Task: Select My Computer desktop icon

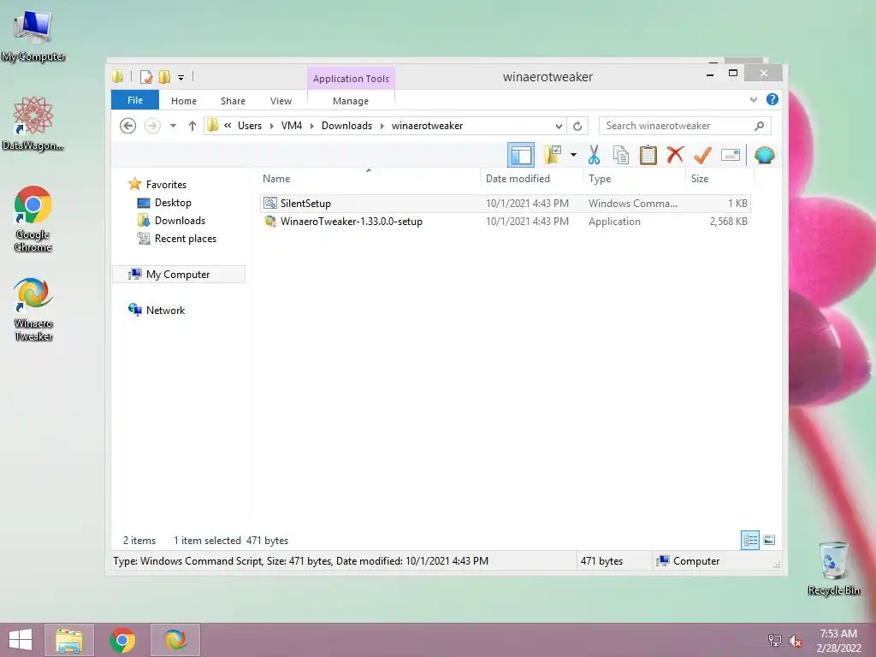Action: click(x=33, y=36)
